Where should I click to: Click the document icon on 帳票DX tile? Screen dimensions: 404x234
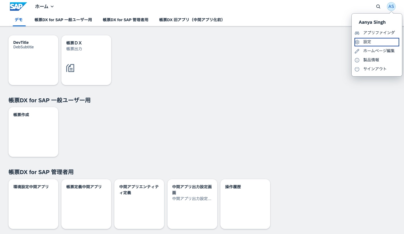[x=70, y=68]
